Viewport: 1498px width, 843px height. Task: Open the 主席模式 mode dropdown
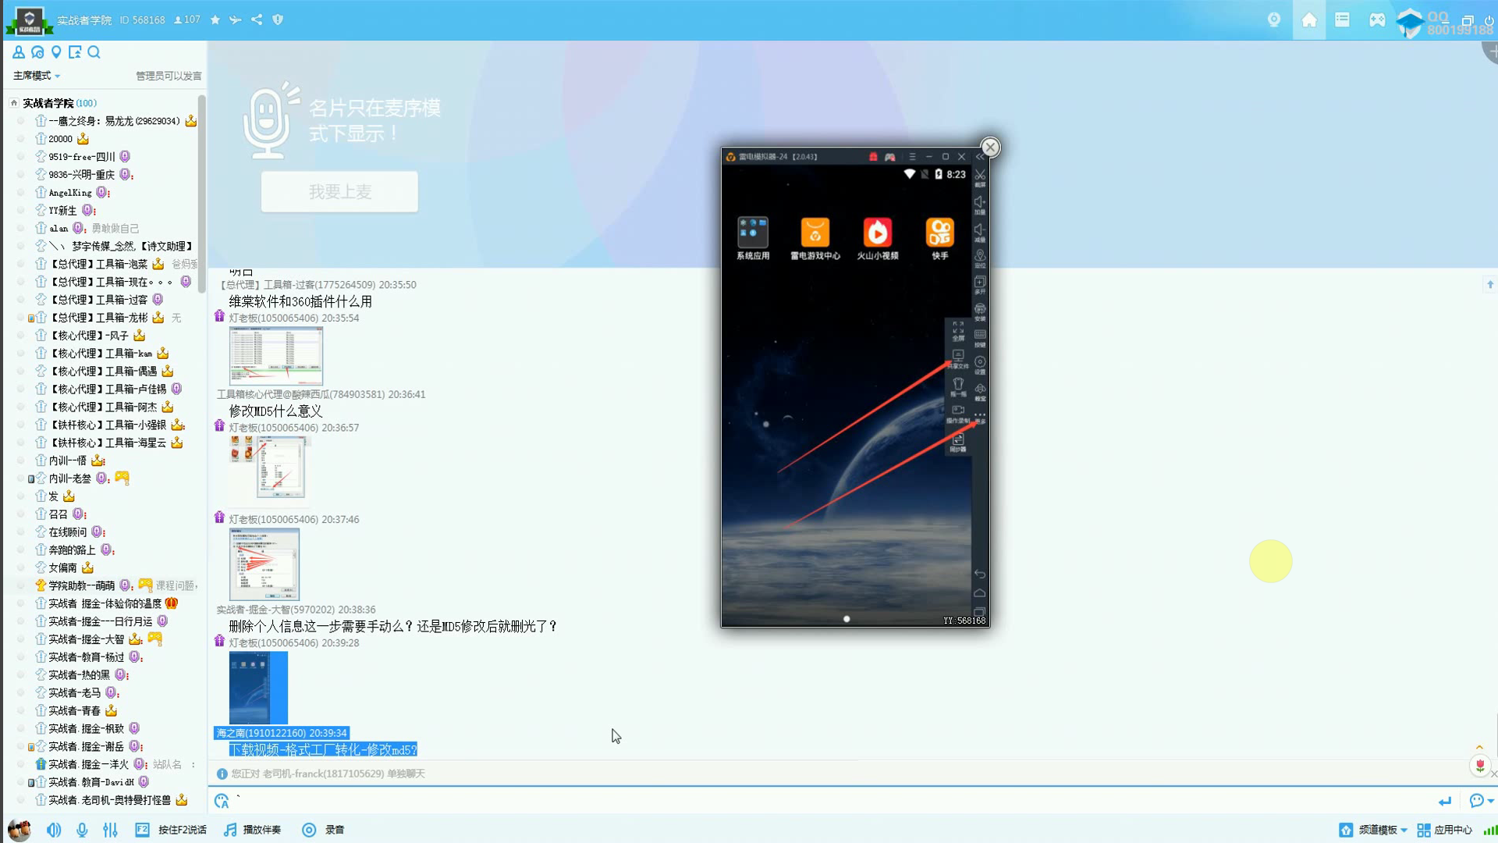(x=37, y=76)
